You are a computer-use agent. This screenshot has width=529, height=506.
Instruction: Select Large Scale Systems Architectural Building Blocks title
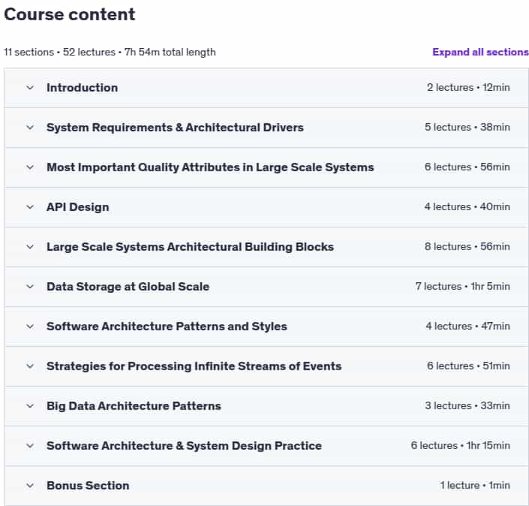[191, 247]
